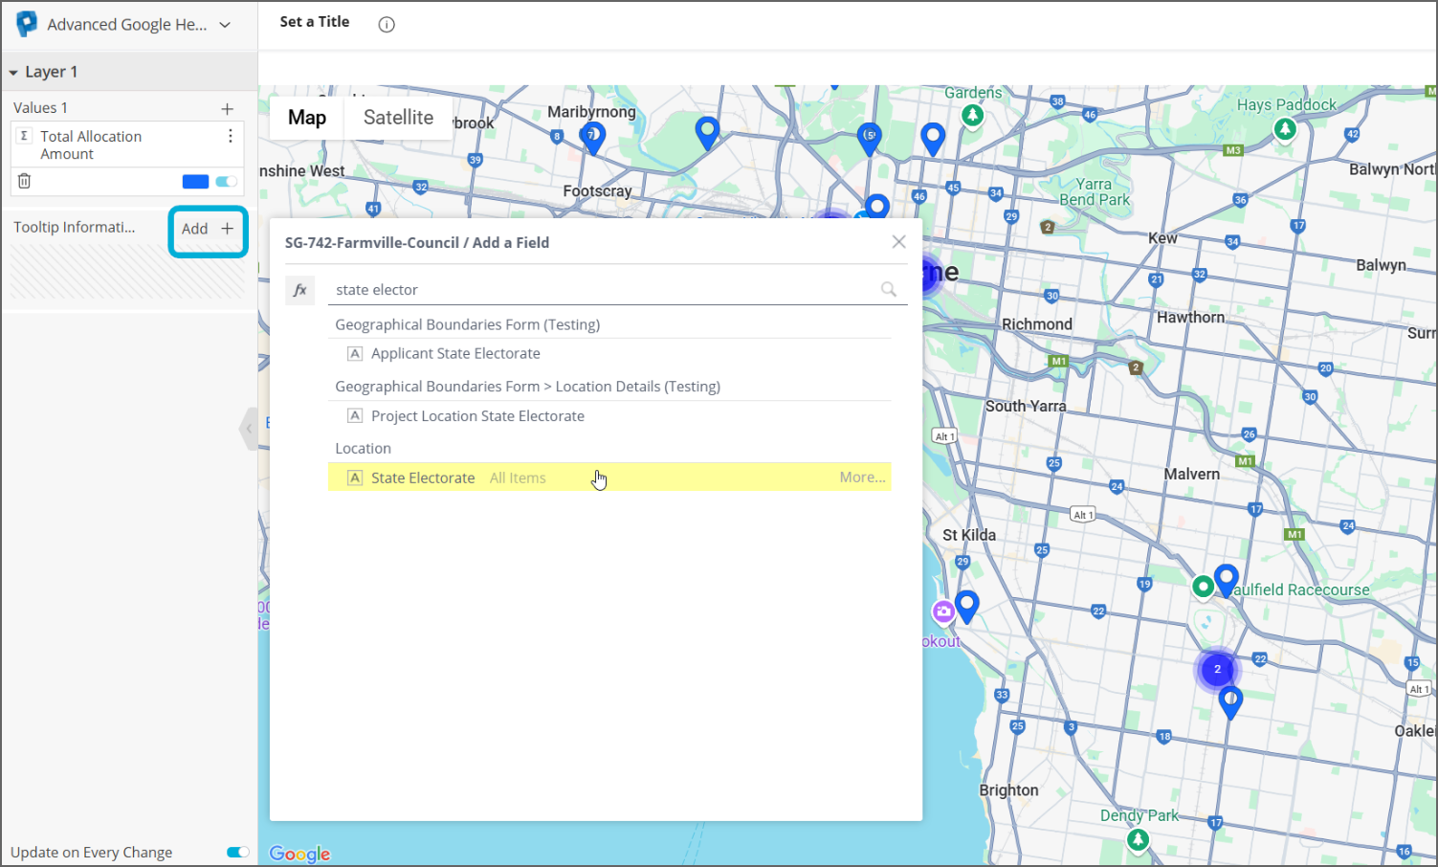Click the search magnifier icon

[x=888, y=290]
